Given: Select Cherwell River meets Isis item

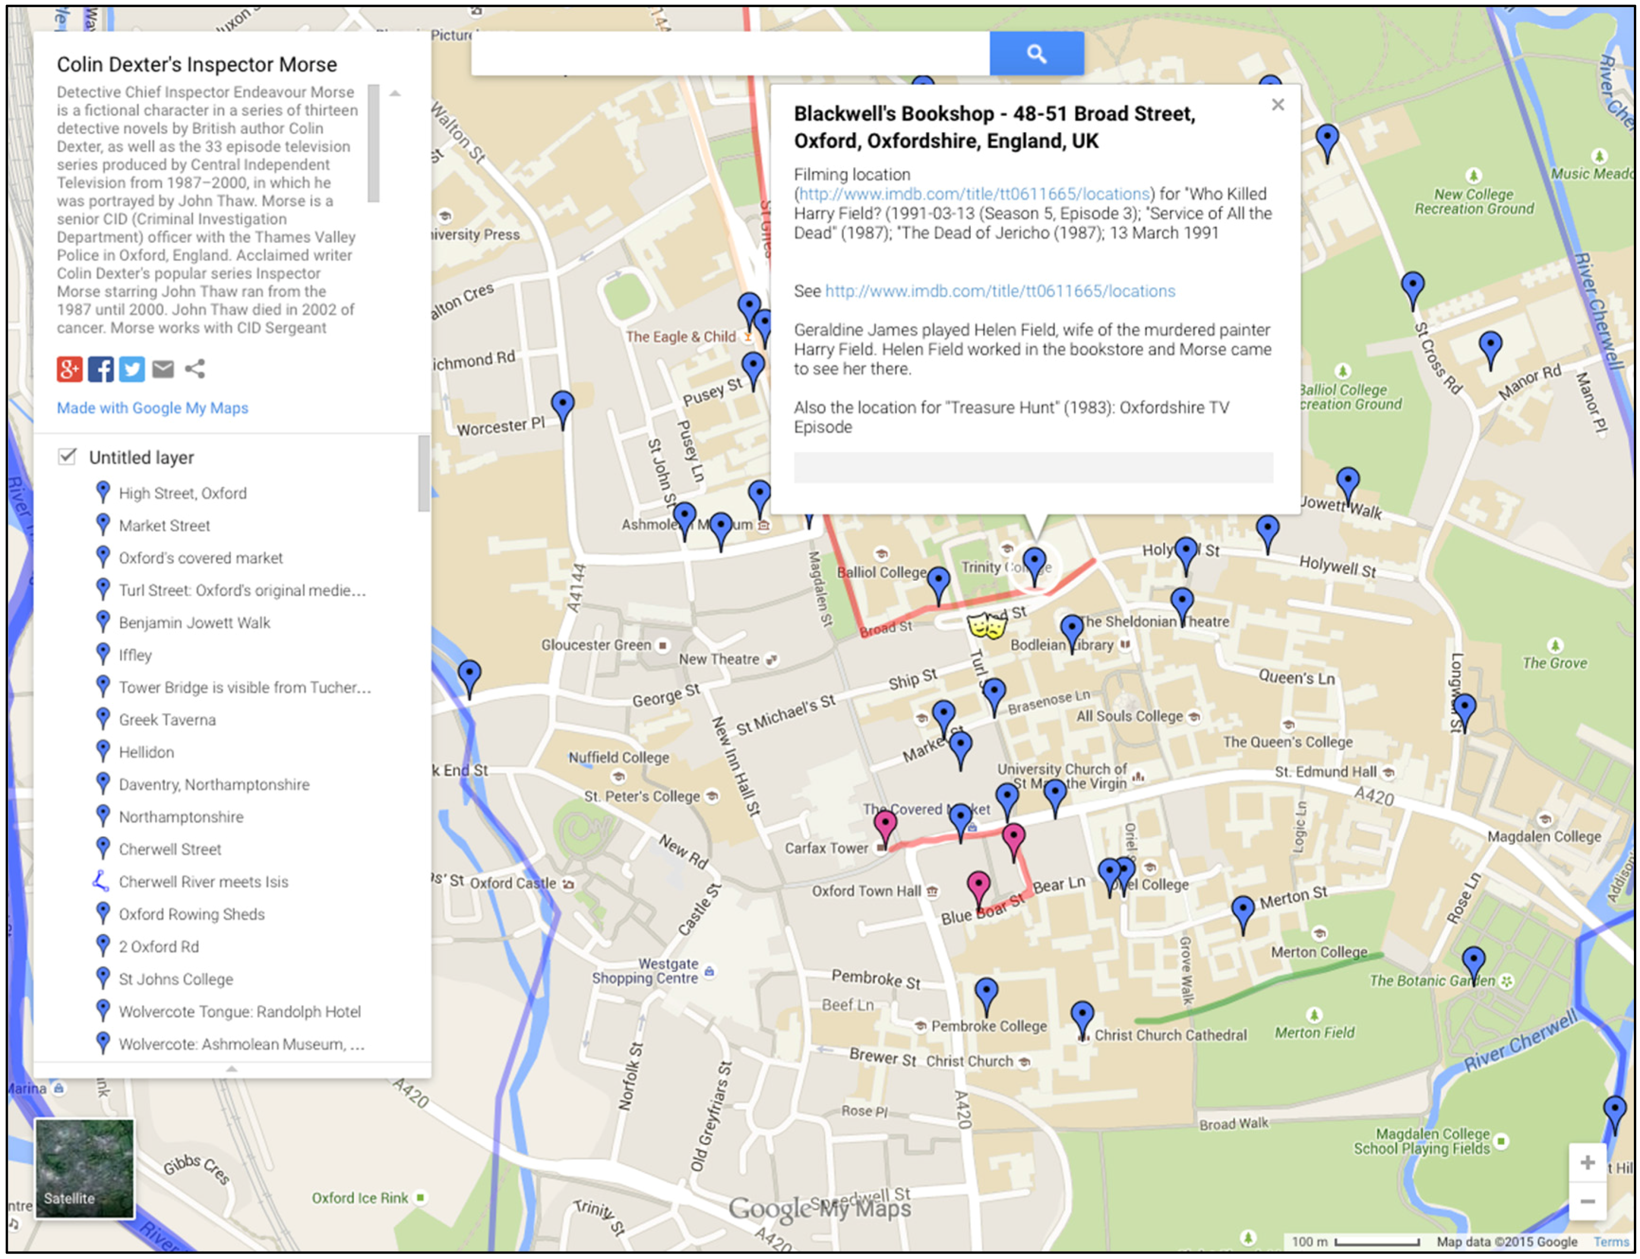Looking at the screenshot, I should (x=203, y=881).
